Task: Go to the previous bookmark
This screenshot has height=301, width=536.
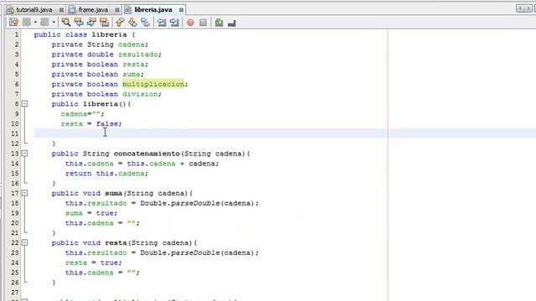Action: [x=120, y=23]
